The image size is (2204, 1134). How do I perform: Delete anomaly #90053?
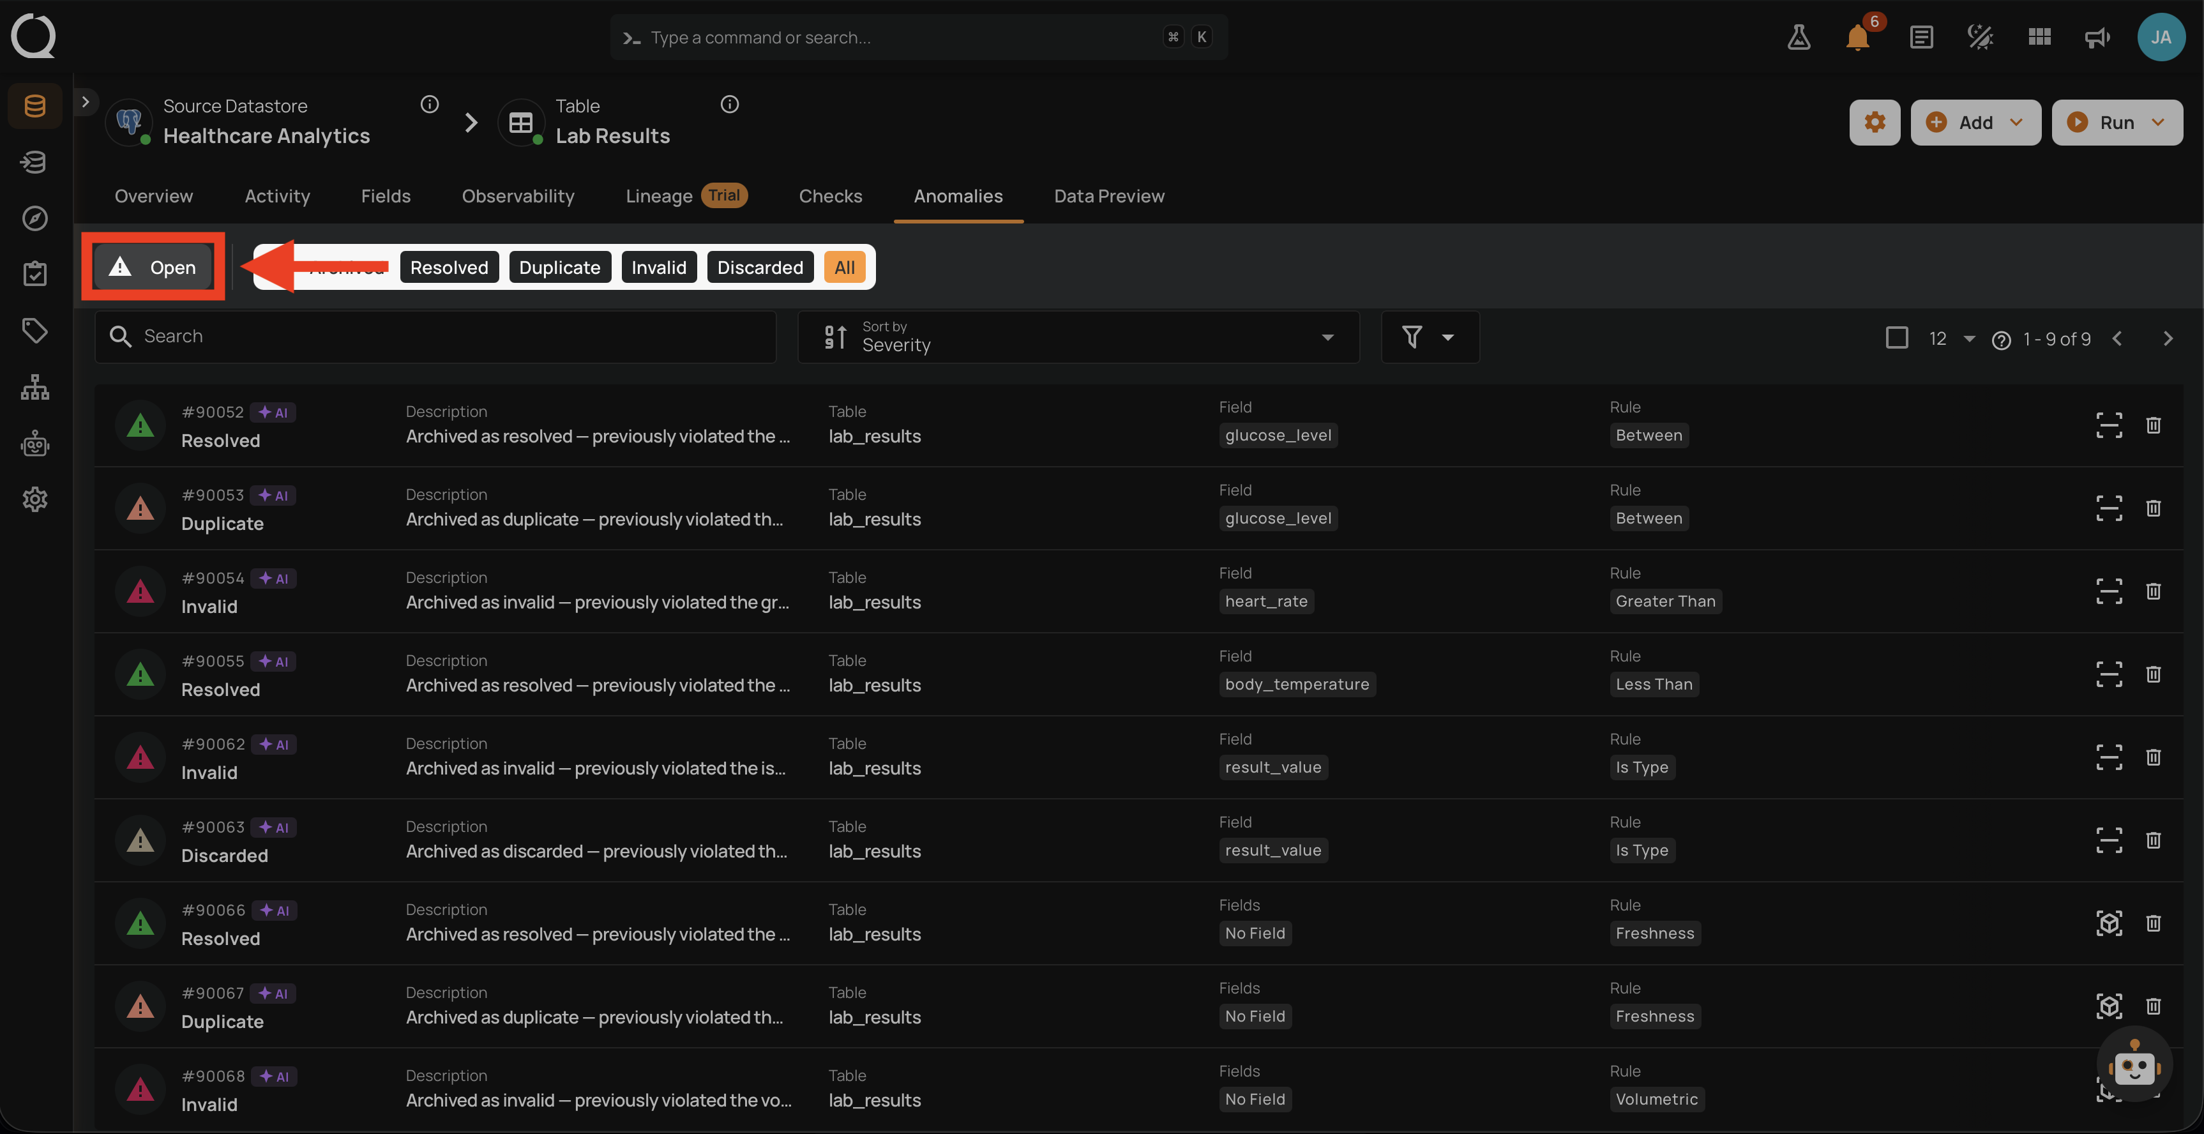pos(2154,508)
